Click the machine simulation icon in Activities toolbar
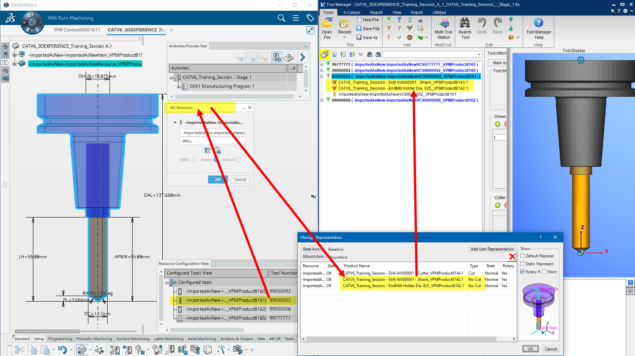Screen dimensions: 635x356 [276, 57]
